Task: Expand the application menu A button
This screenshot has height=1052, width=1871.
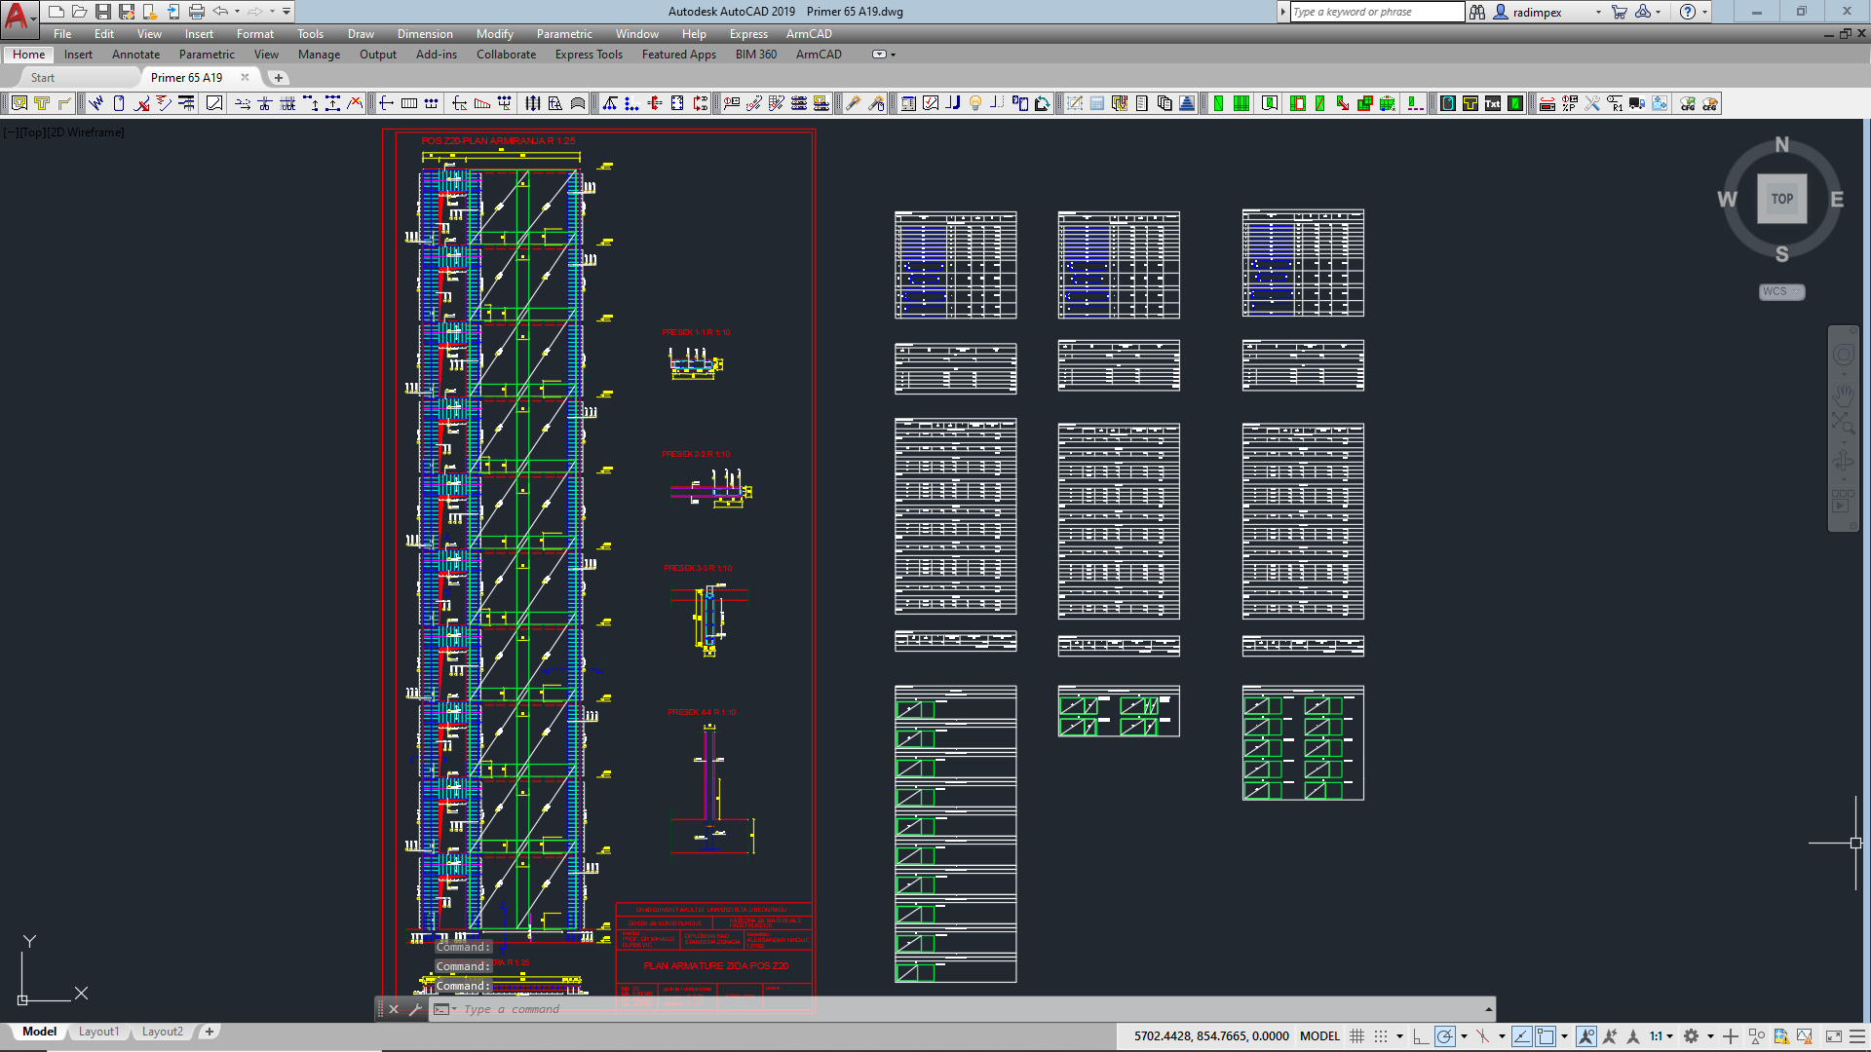Action: click(x=19, y=14)
